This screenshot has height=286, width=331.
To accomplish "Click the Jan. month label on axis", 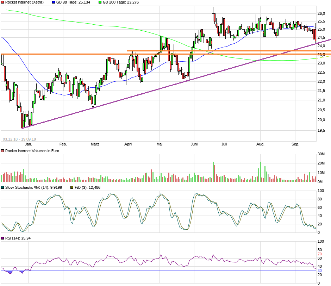I will [29, 144].
